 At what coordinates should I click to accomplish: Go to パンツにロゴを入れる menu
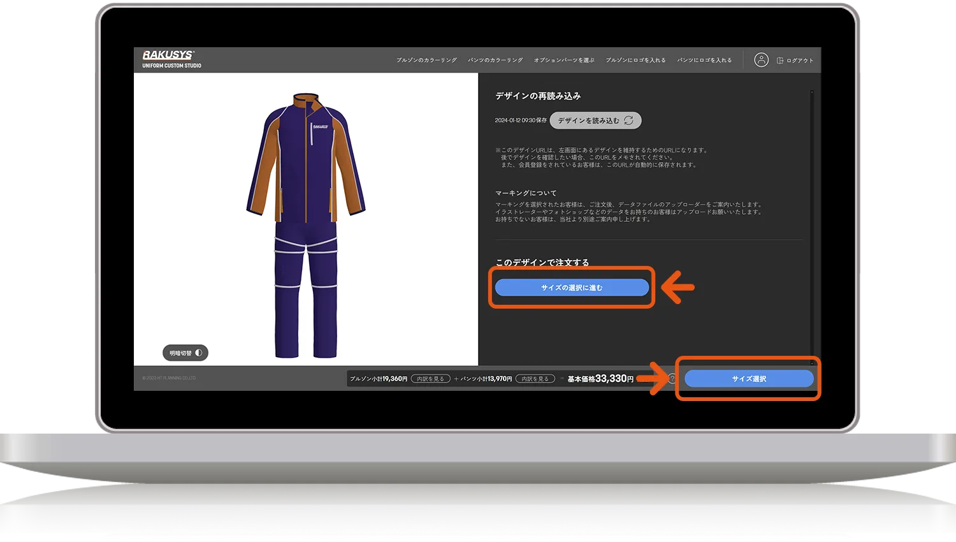[x=704, y=61]
